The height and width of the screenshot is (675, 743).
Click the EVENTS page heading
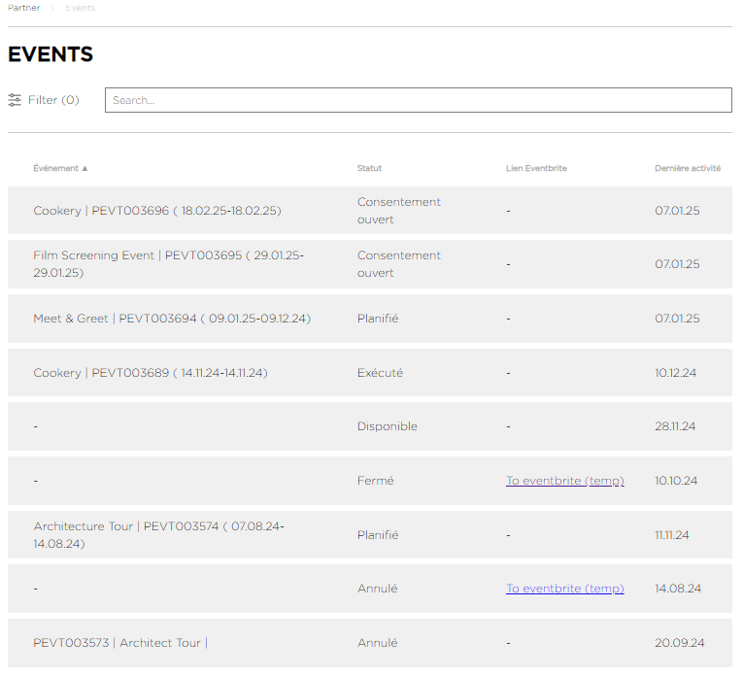pos(51,54)
